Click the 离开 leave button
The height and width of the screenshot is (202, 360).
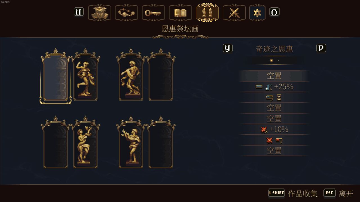tap(339, 193)
